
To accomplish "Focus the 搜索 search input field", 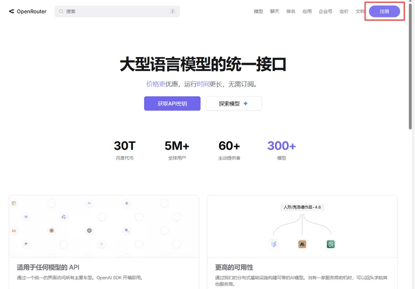I will click(x=117, y=12).
